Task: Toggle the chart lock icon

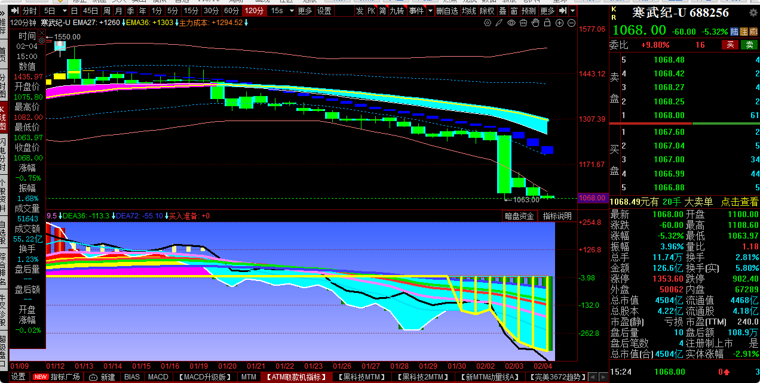Action: pyautogui.click(x=547, y=23)
